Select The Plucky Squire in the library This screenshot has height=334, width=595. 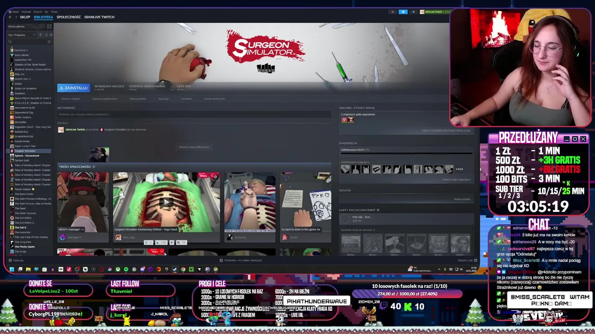pyautogui.click(x=24, y=246)
